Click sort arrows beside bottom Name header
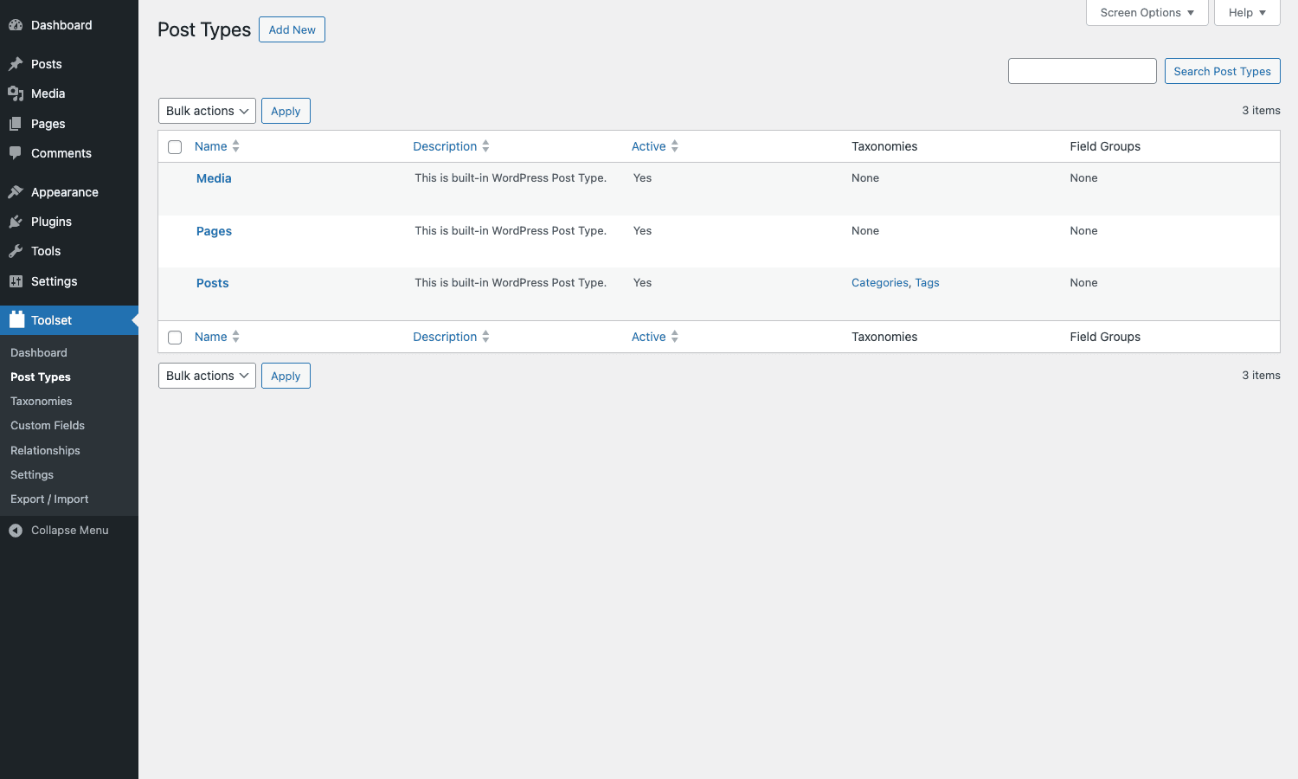 coord(235,337)
